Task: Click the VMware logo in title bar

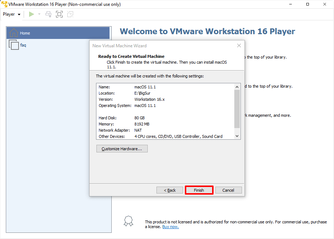Action: coord(4,4)
